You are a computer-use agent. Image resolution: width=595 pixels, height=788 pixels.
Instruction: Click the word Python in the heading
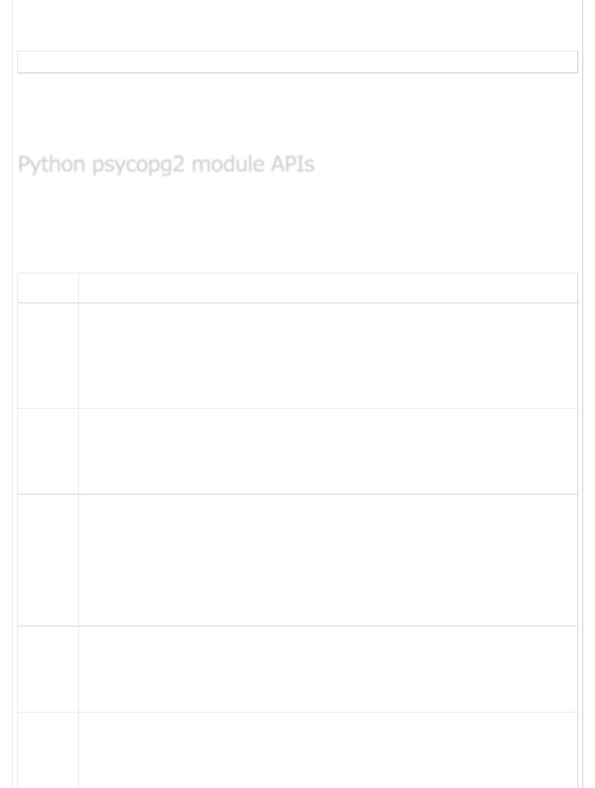point(51,164)
